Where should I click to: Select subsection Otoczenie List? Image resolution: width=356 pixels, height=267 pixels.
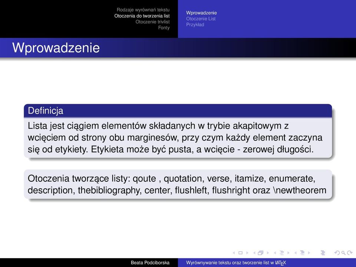(201, 19)
